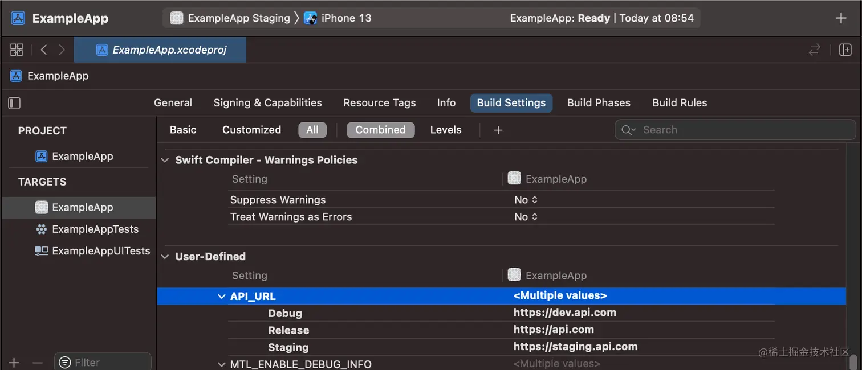The image size is (862, 370).
Task: Focus the build settings Search field
Action: click(735, 130)
